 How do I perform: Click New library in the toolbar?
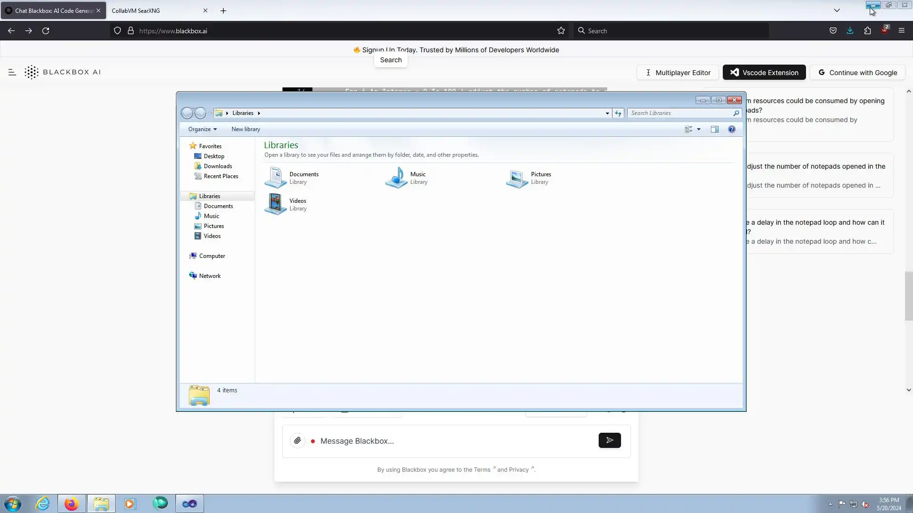coord(245,129)
